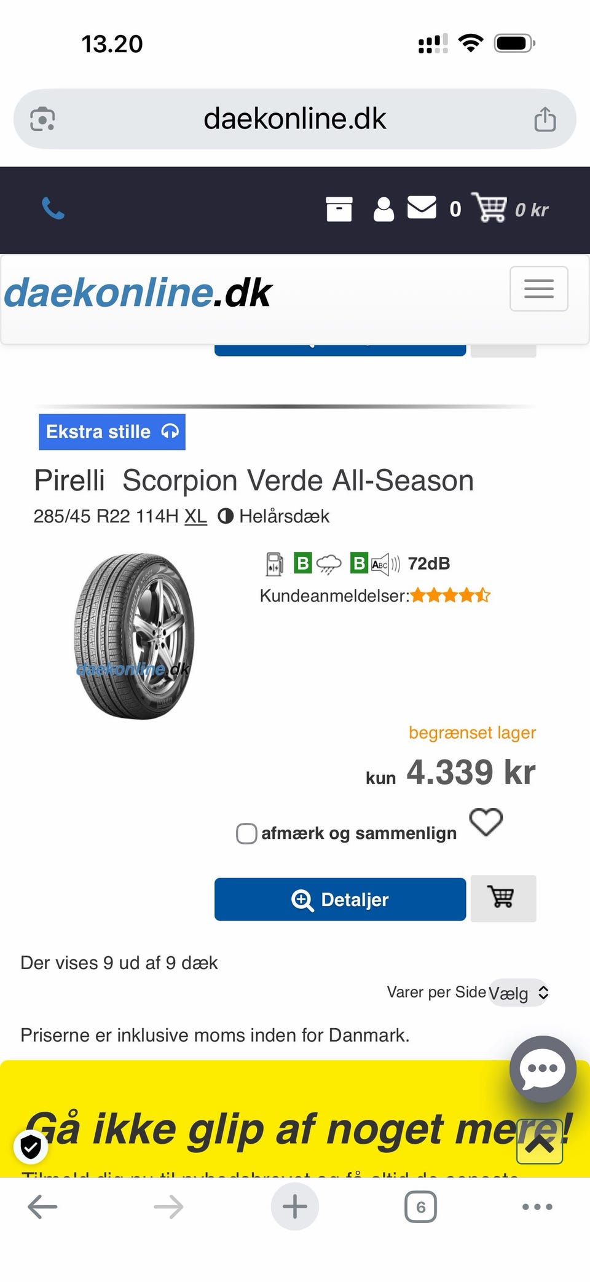Viewport: 590px width, 1282px height.
Task: Open browser more options menu
Action: tap(537, 1206)
